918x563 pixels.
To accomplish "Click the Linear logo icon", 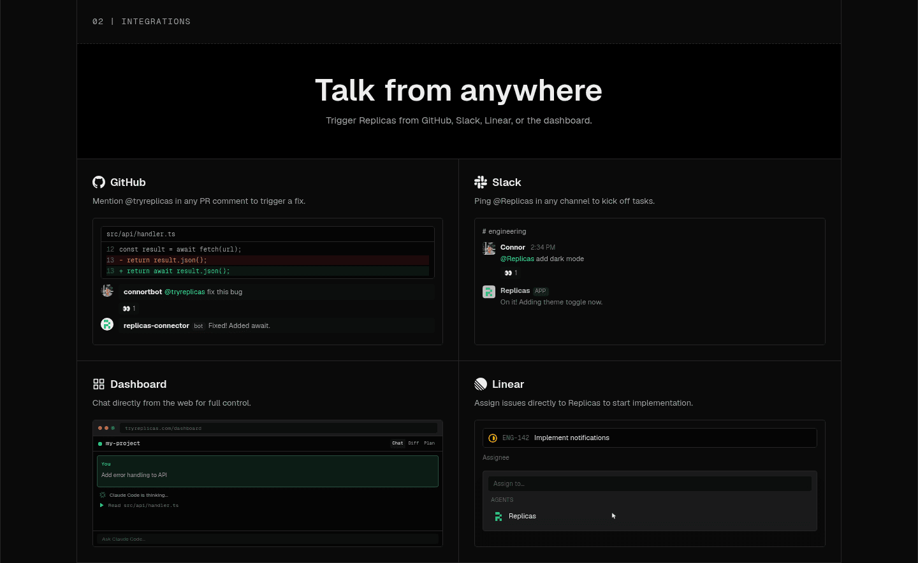I will [481, 384].
